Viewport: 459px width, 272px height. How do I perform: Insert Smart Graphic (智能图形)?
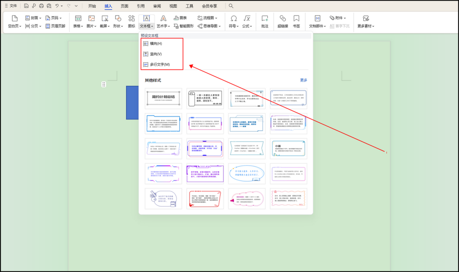(x=183, y=26)
